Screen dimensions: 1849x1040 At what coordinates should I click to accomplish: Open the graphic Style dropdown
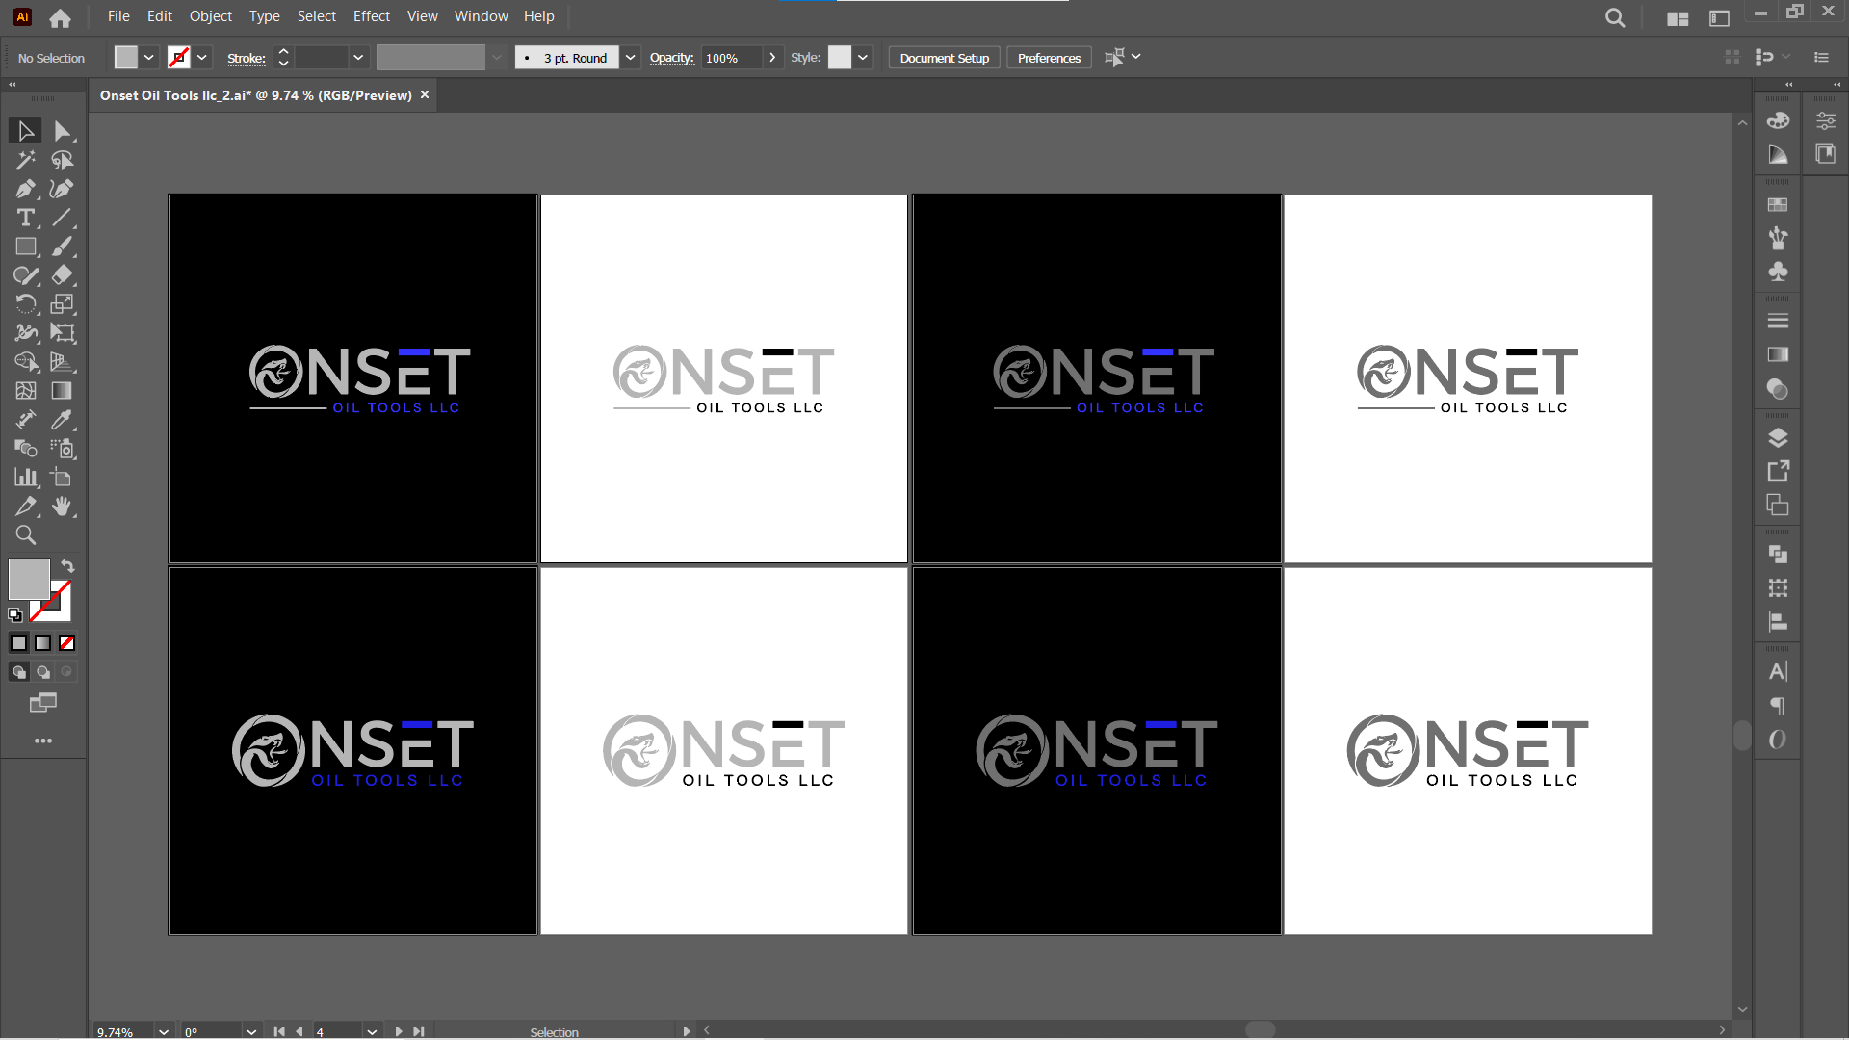point(863,58)
